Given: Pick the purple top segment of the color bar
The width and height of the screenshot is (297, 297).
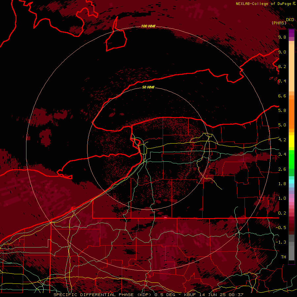Looking at the screenshot, I should point(291,33).
